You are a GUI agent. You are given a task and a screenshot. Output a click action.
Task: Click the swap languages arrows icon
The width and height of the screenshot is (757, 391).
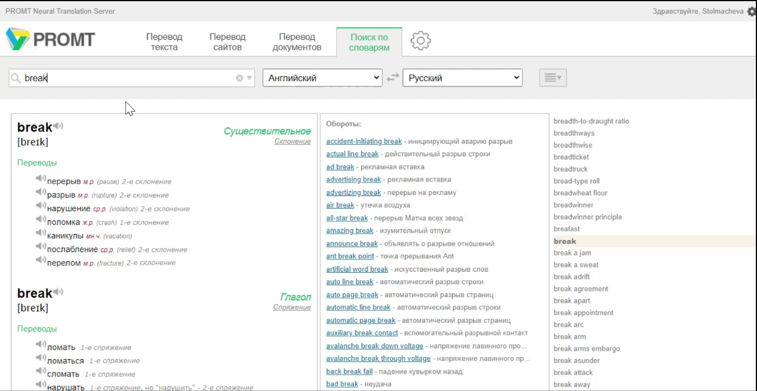tap(393, 78)
